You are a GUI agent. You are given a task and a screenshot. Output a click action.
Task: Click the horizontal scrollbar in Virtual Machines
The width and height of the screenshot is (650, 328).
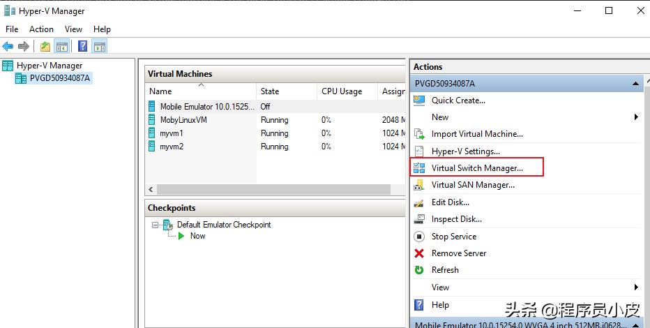(x=273, y=190)
